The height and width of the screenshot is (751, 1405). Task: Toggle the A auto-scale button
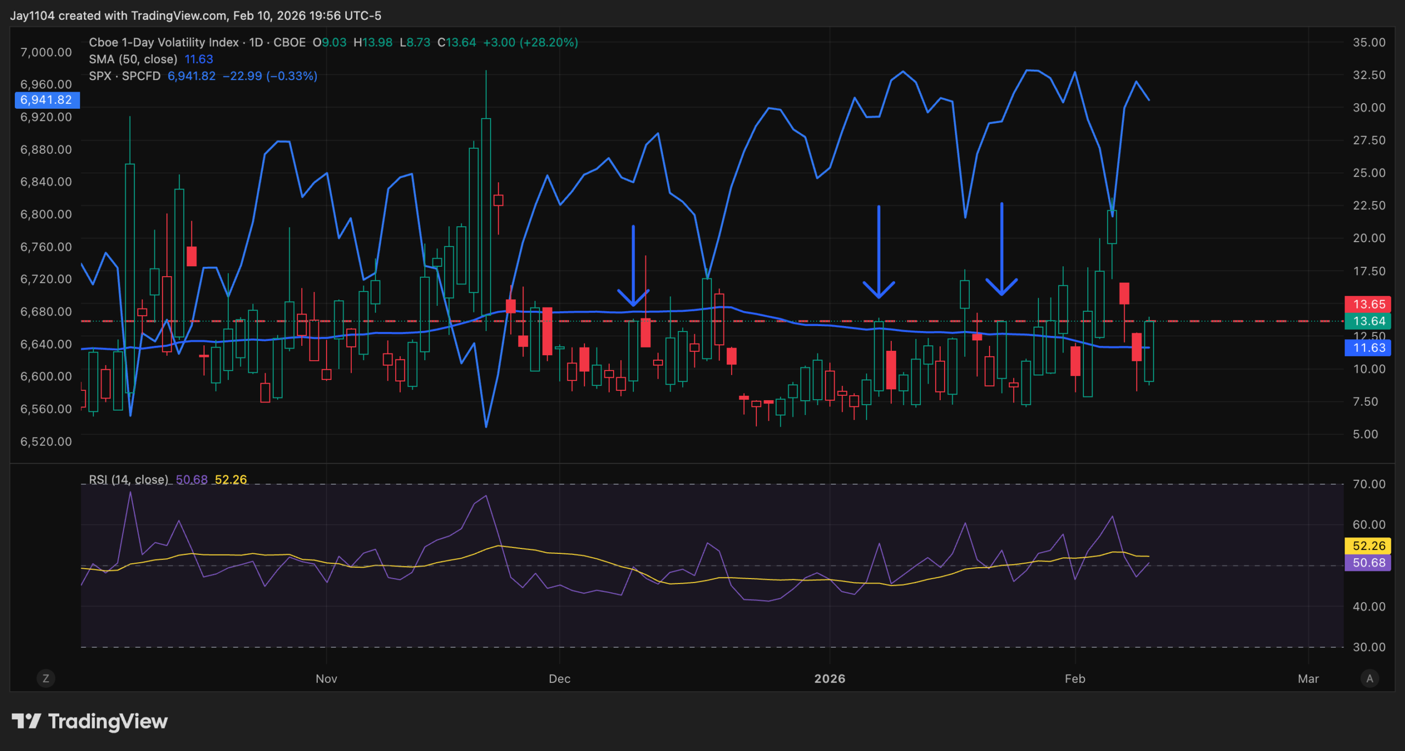click(1369, 679)
